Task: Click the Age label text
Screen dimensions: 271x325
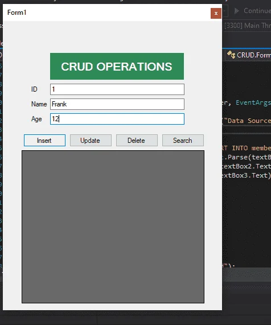Action: coord(36,119)
